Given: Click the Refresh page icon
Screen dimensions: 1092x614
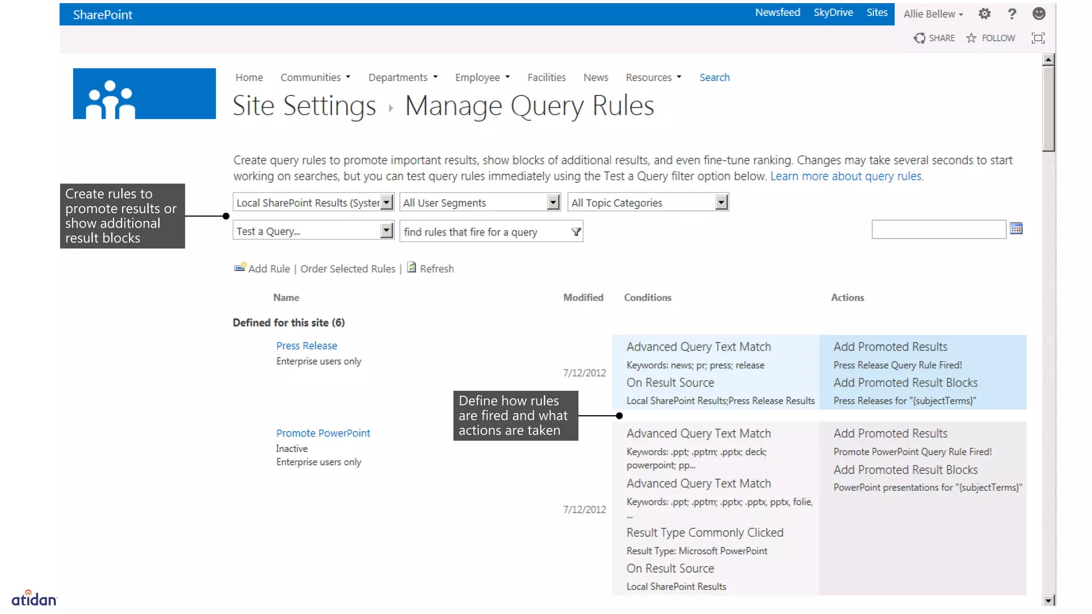Looking at the screenshot, I should tap(412, 267).
